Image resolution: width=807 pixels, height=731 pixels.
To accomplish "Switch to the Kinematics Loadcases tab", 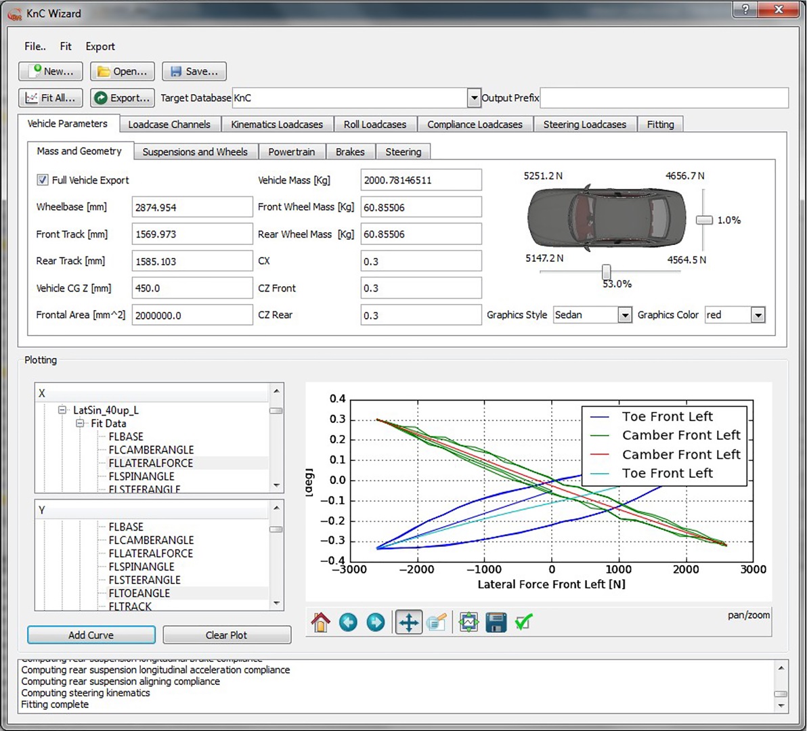I will (276, 125).
